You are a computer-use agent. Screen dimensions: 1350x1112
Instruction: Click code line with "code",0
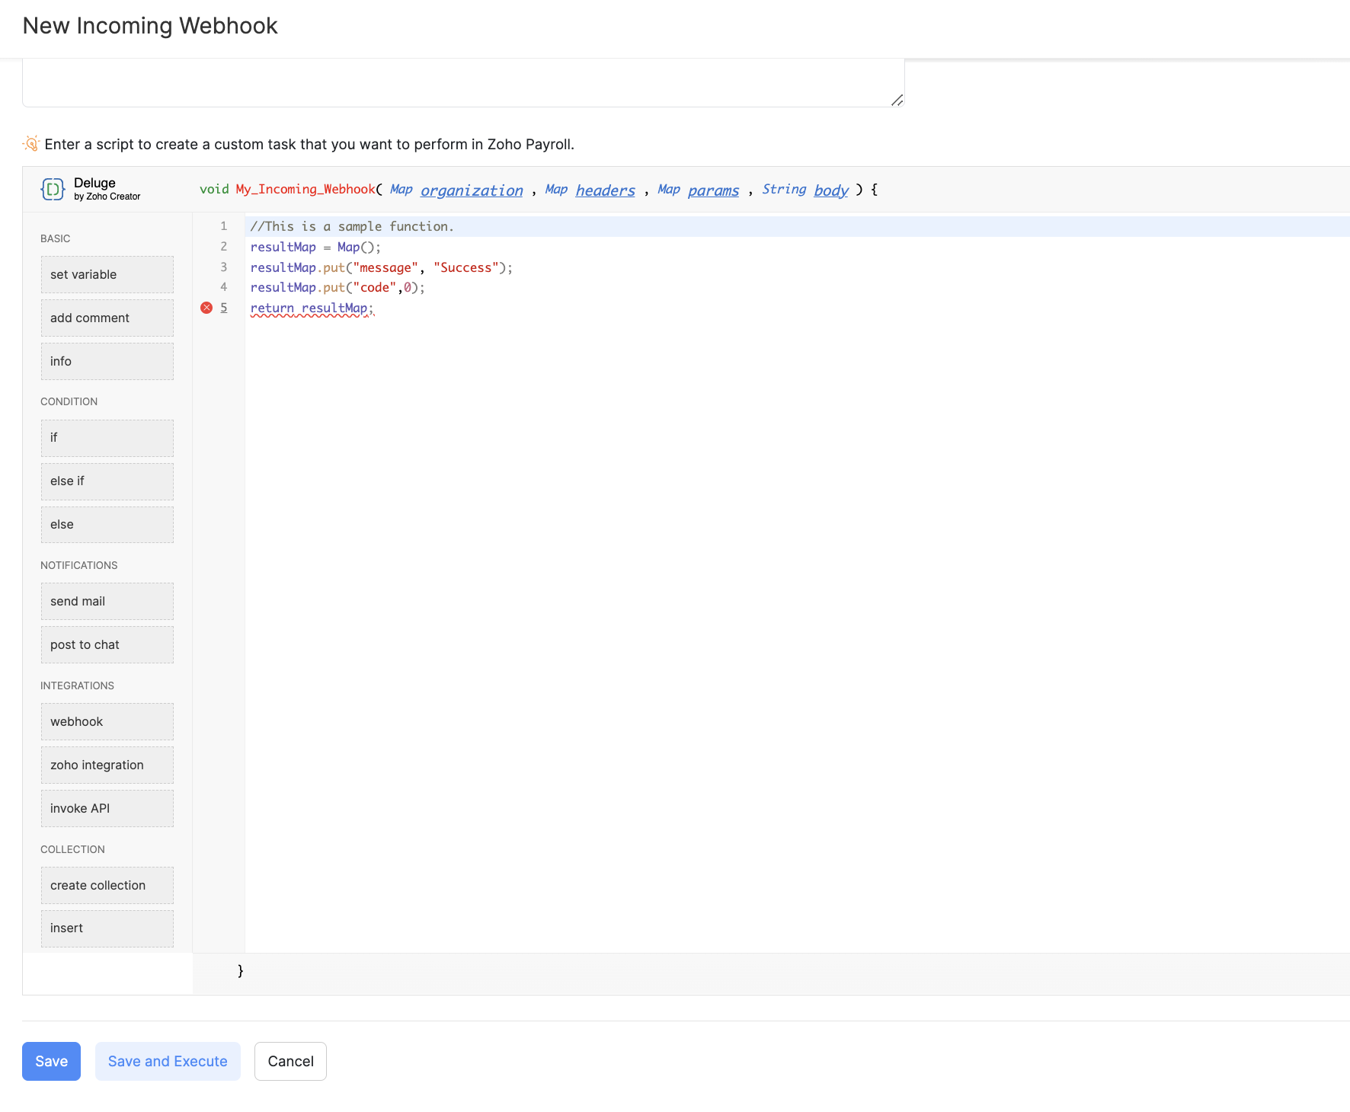tap(337, 287)
